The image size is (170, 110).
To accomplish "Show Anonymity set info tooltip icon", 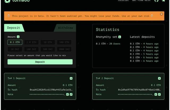I will [x=120, y=37].
